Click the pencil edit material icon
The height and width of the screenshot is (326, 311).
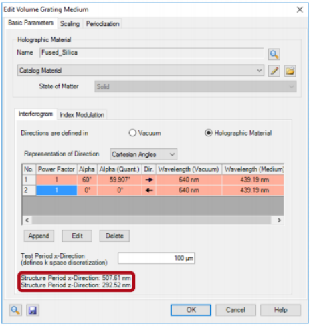coord(274,71)
